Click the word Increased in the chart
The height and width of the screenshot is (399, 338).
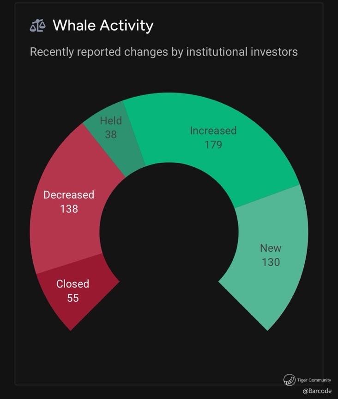coord(213,131)
